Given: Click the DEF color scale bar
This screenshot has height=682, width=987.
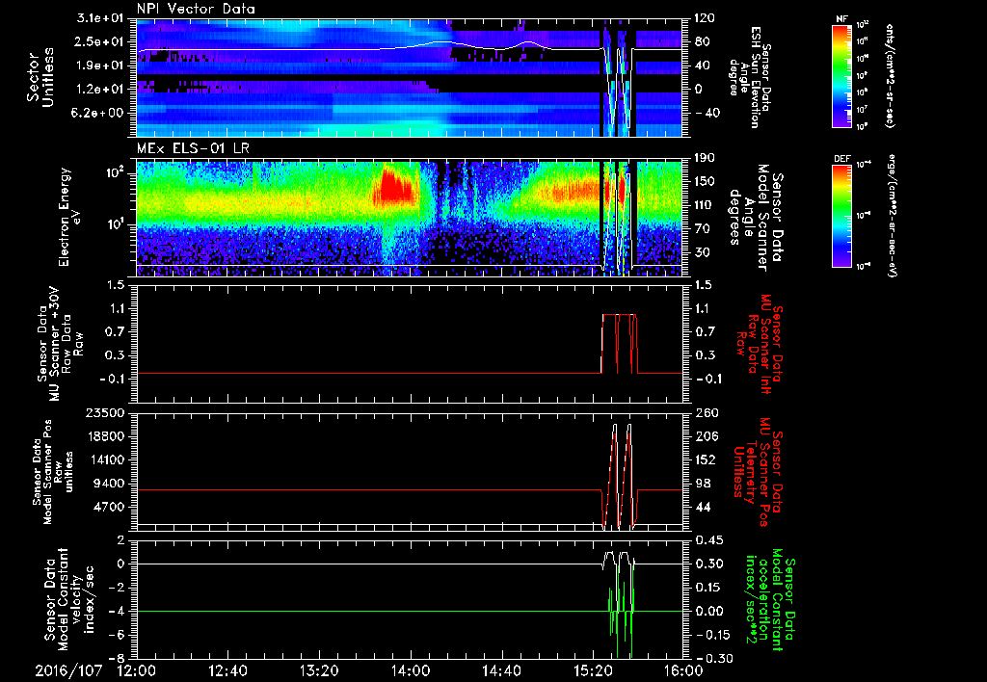Looking at the screenshot, I should (x=841, y=216).
